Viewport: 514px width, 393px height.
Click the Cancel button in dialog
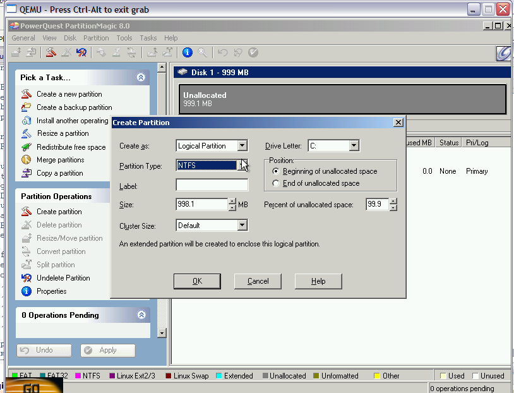[258, 281]
